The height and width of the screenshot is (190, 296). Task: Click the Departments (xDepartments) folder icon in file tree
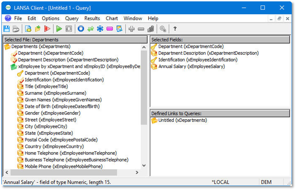pos(7,47)
